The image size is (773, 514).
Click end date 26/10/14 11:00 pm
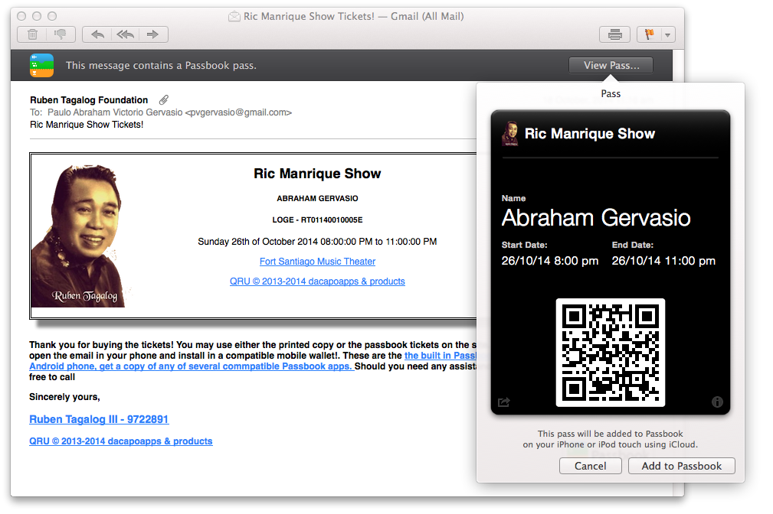click(663, 261)
